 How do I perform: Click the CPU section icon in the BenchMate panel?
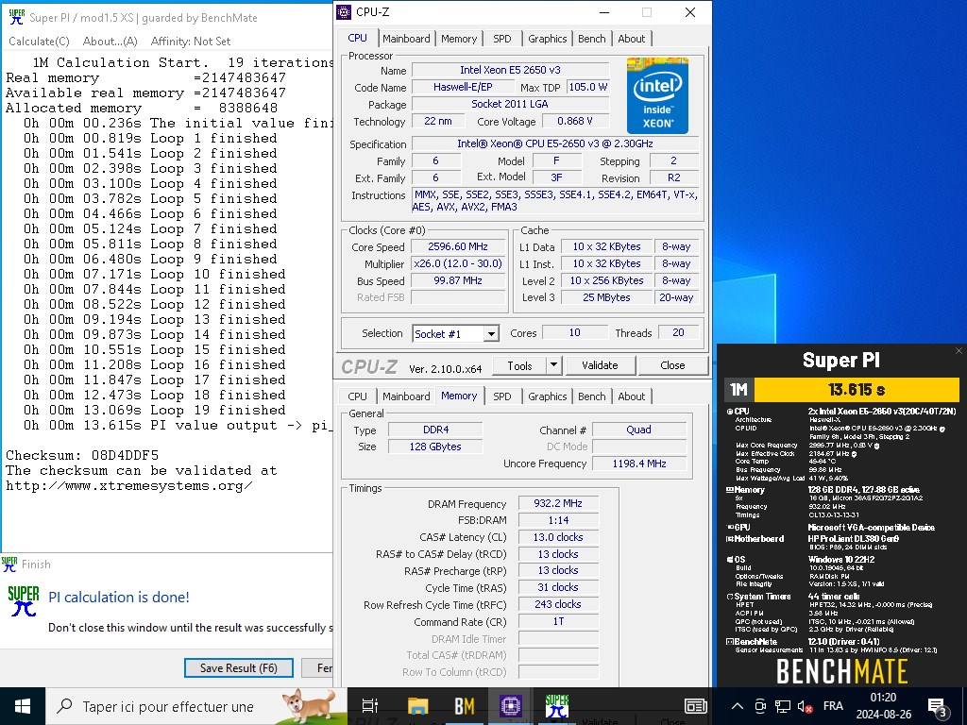[730, 412]
